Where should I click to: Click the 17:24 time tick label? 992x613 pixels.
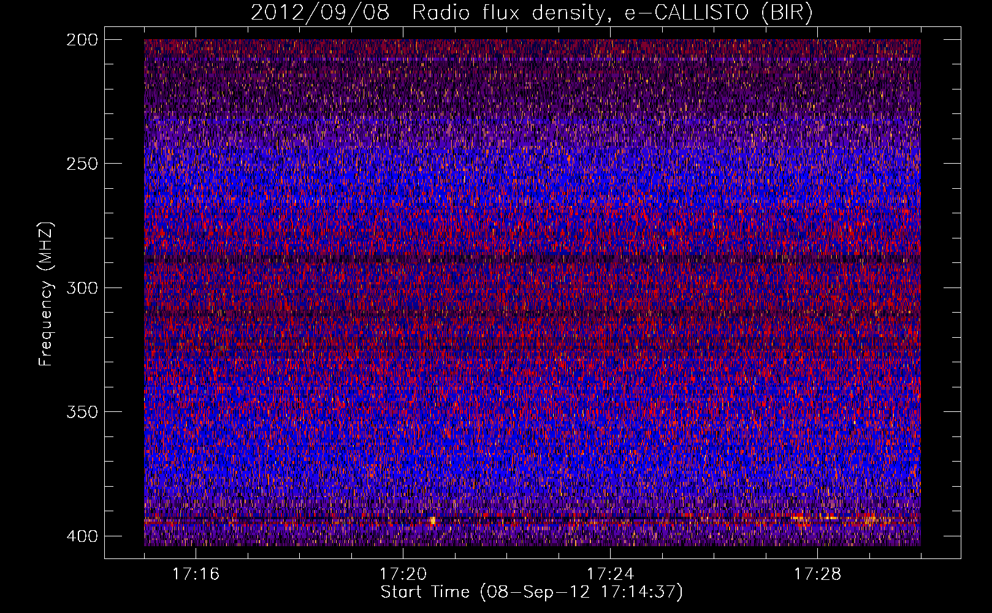[x=610, y=574]
